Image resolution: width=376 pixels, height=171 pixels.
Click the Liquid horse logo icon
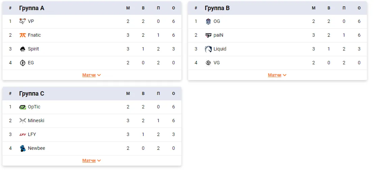click(208, 49)
